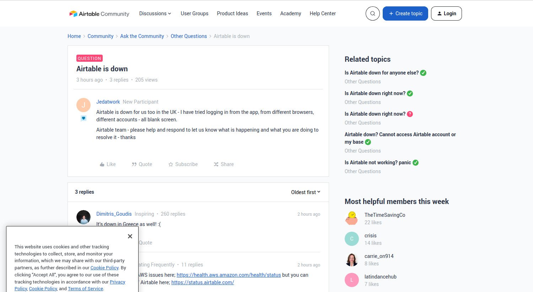Go to User Groups in navigation
533x292 pixels.
[x=194, y=13]
